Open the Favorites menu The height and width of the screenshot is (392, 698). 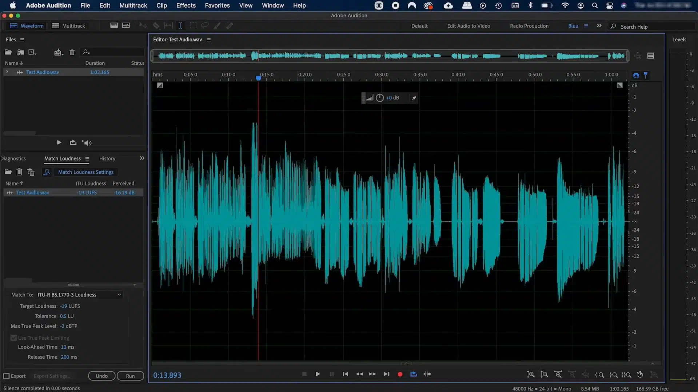pyautogui.click(x=217, y=5)
